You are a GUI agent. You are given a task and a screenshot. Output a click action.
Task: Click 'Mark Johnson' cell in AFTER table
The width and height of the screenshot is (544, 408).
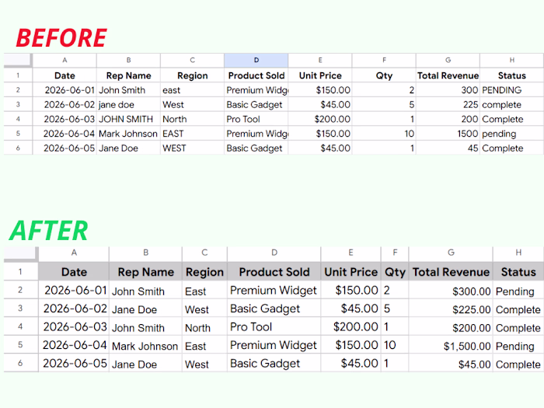click(x=145, y=345)
